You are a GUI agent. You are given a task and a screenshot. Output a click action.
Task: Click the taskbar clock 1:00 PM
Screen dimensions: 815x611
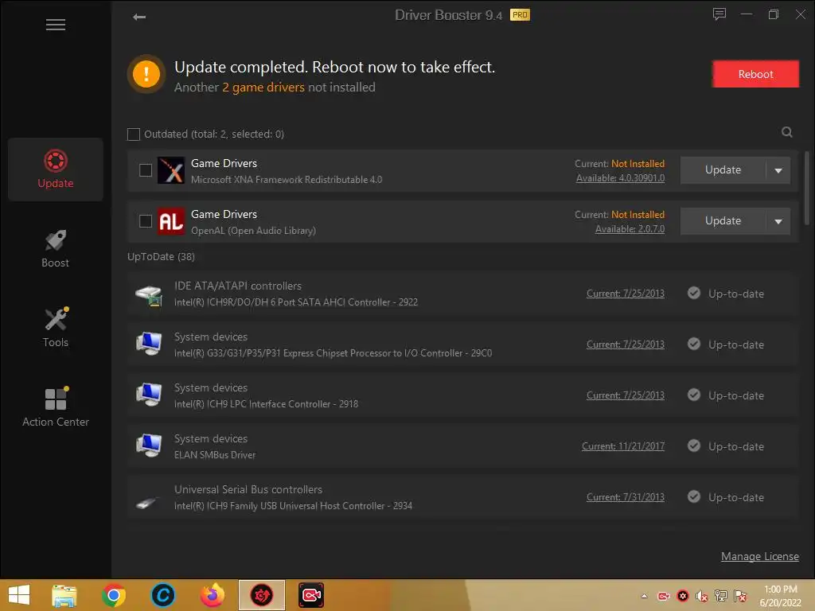coord(780,590)
